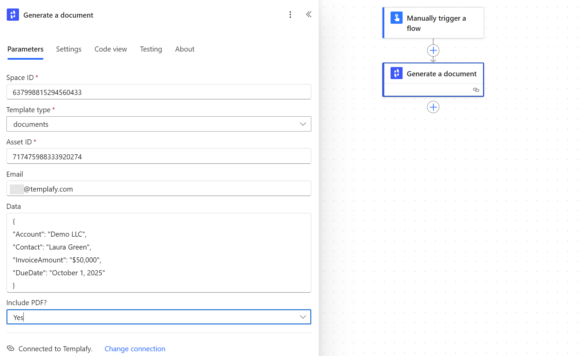
Task: Click the hand icon on Manually trigger a flow
Action: 397,18
